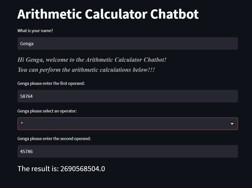Click the operator dropdown caret arrow

232,123
